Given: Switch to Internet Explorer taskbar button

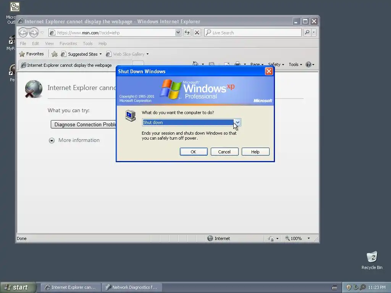Looking at the screenshot, I should (71, 287).
